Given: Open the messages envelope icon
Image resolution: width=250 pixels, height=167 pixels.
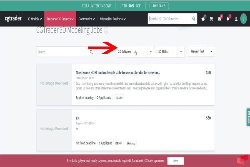Looking at the screenshot, I should click(x=219, y=19).
